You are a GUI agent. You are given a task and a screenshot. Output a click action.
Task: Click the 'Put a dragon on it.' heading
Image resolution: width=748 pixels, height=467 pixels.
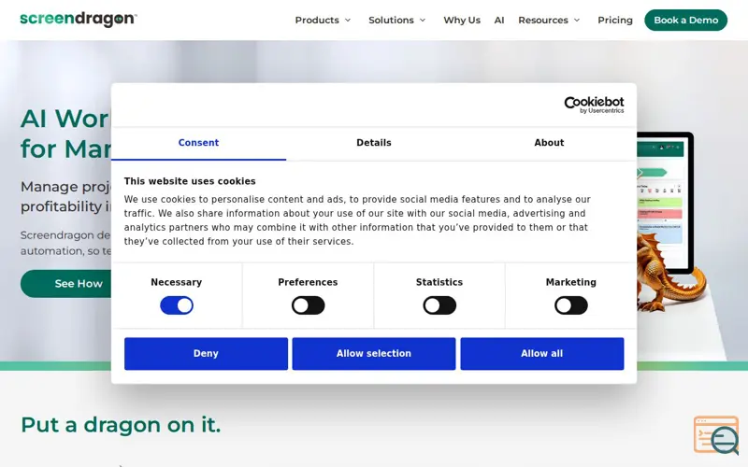coord(121,425)
